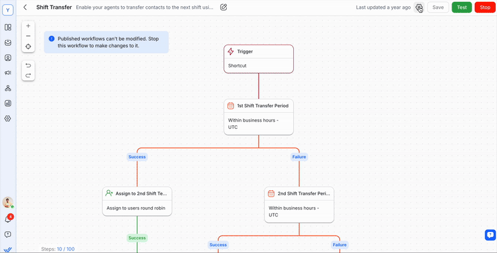Screen dimensions: 497x253
Task: Open the Broadcasts megaphone icon in sidebar
Action: coord(8,73)
